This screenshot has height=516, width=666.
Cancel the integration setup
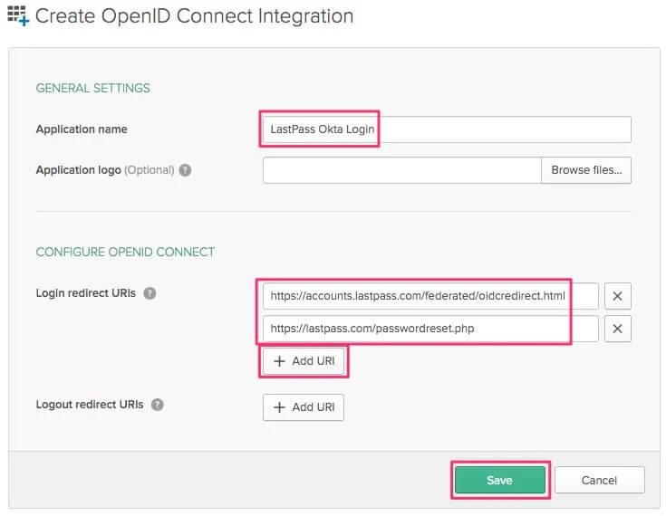(599, 481)
